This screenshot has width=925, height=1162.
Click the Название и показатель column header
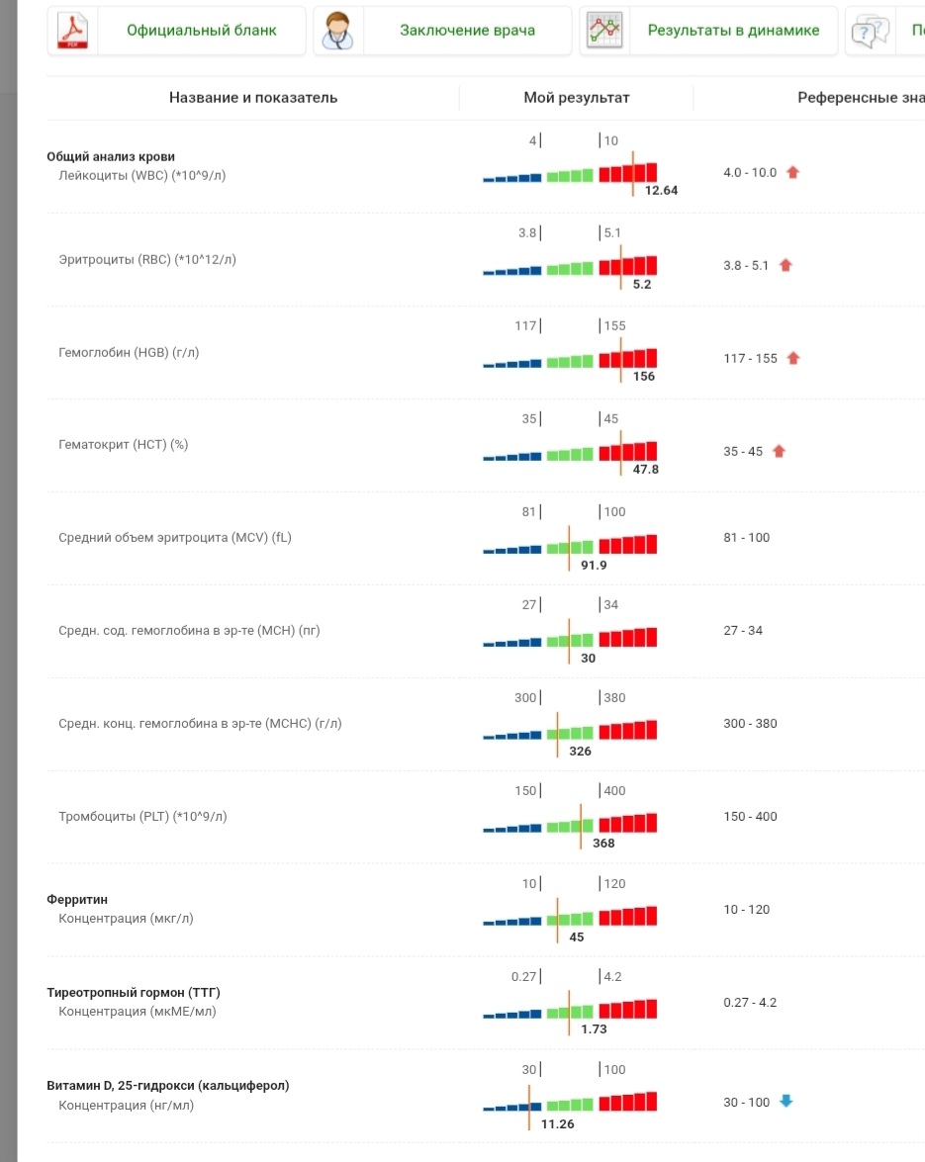pos(253,98)
